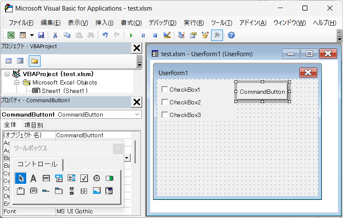Toggle the Toolbox toolbar icon
This screenshot has height=218, width=343.
pos(217,35)
